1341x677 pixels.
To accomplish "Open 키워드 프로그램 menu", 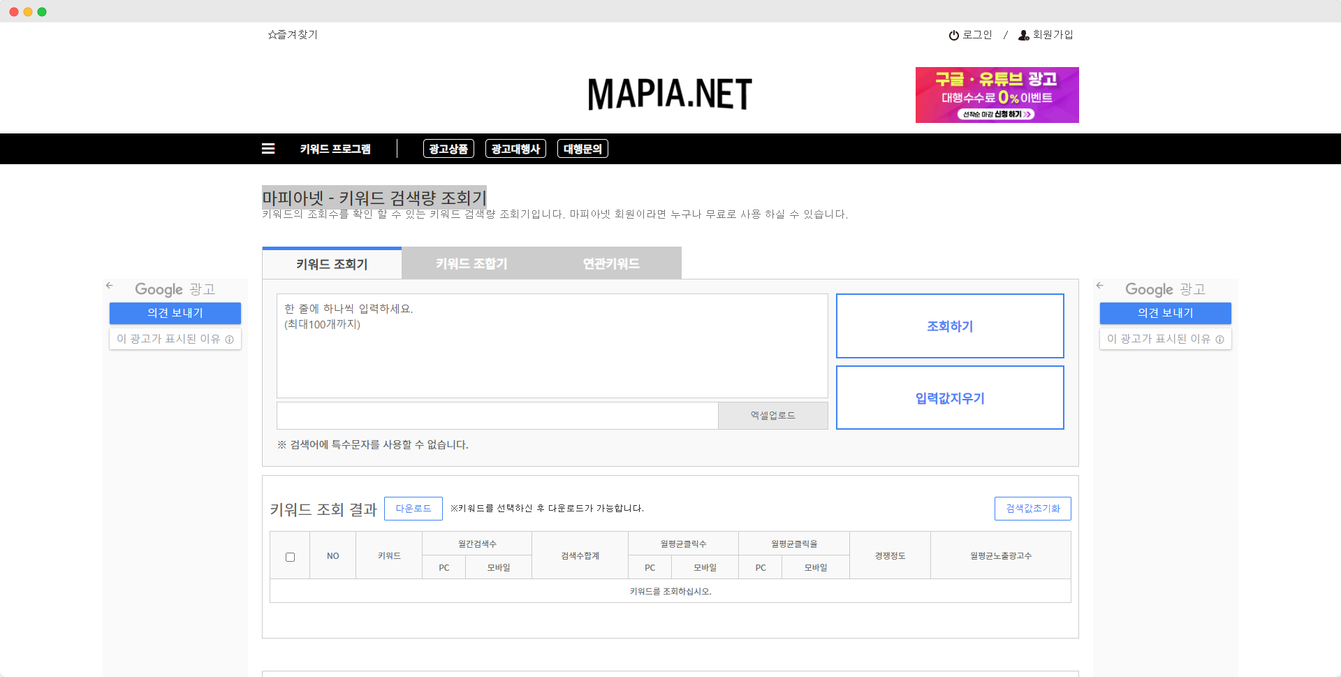I will click(335, 149).
